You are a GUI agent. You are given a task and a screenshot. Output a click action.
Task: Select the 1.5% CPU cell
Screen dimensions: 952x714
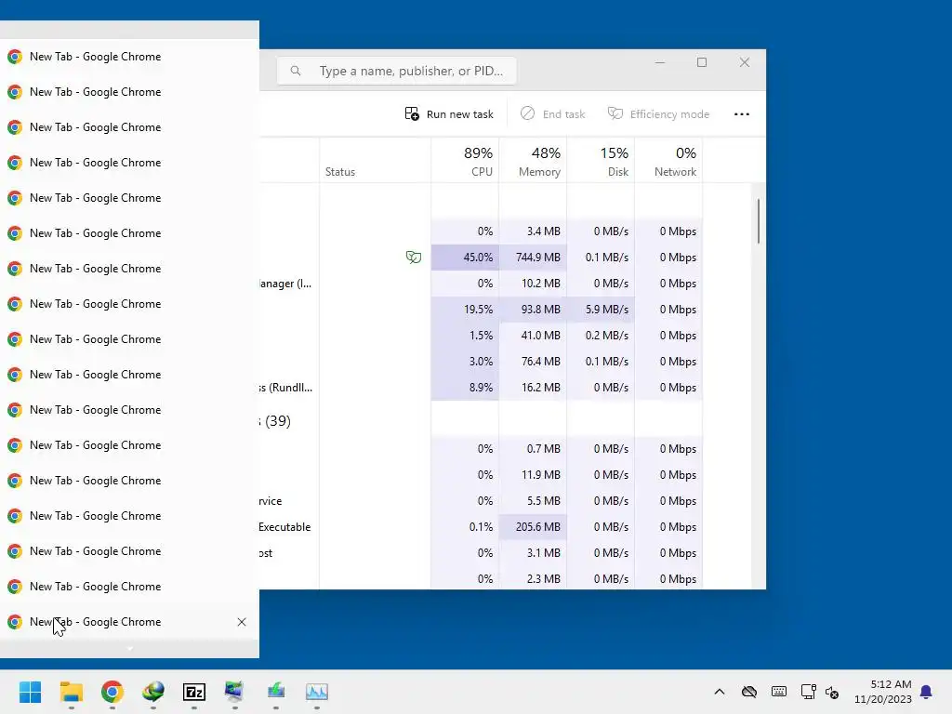[465, 336]
